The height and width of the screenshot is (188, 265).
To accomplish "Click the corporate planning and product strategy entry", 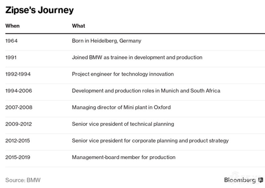I will click(150, 140).
